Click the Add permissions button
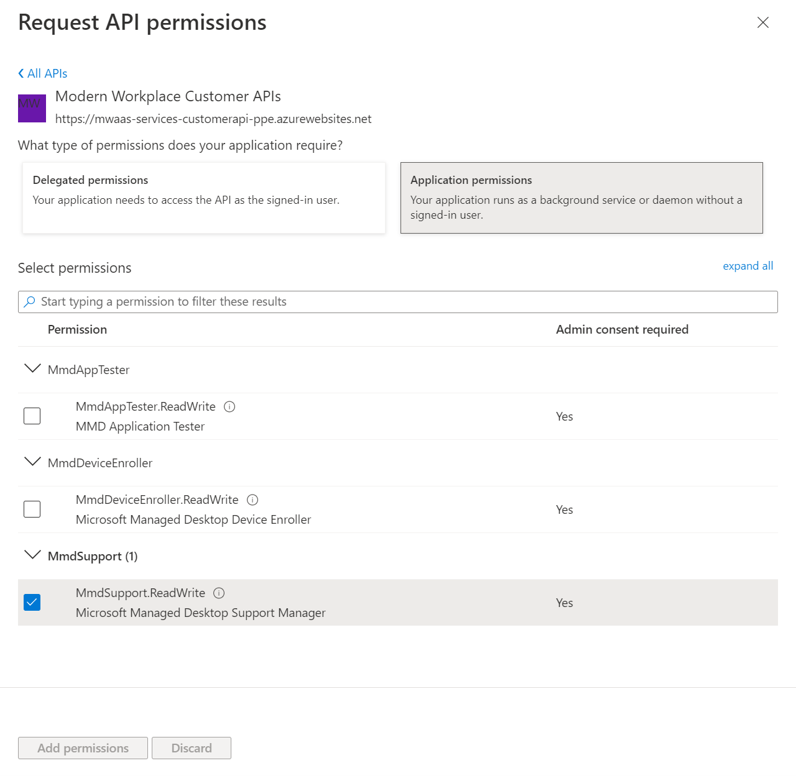Screen dimensions: 796x776 (83, 747)
